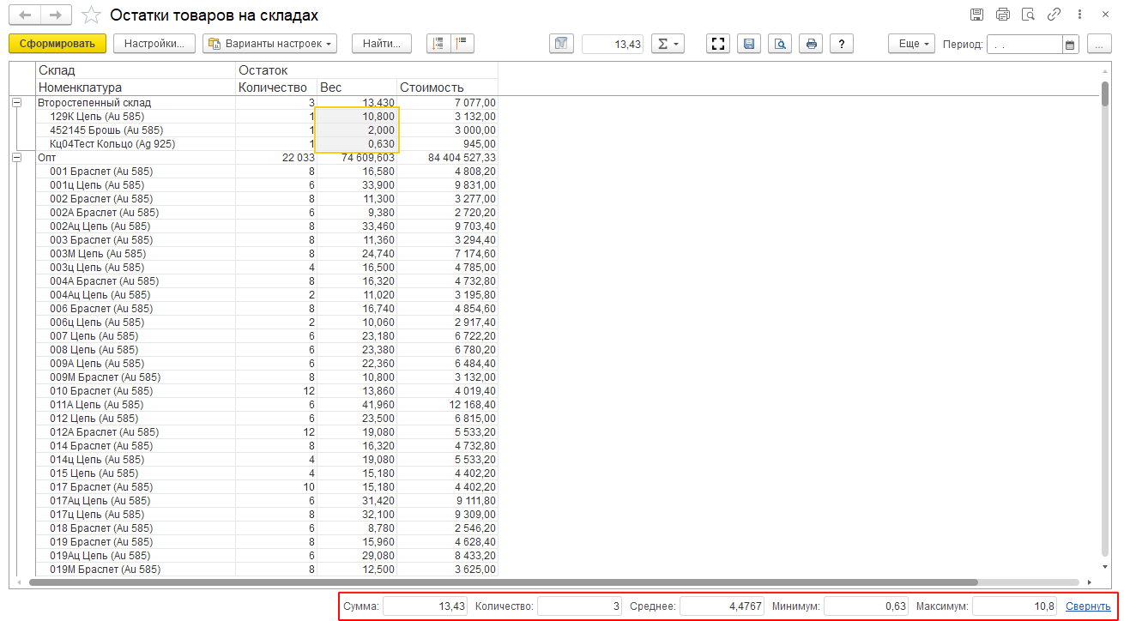This screenshot has height=621, width=1124.
Task: Click the Склад header cell
Action: click(x=136, y=70)
